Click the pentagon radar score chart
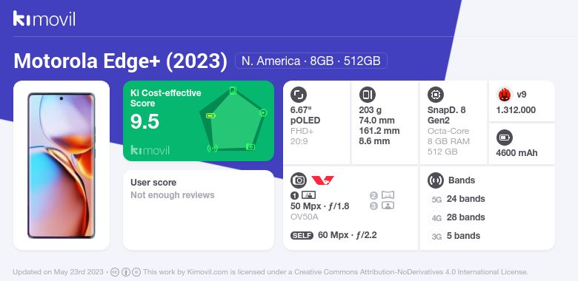The image size is (578, 281). (233, 120)
